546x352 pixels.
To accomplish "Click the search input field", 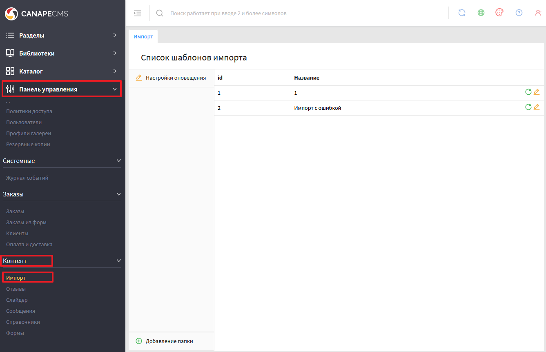I will [x=286, y=13].
